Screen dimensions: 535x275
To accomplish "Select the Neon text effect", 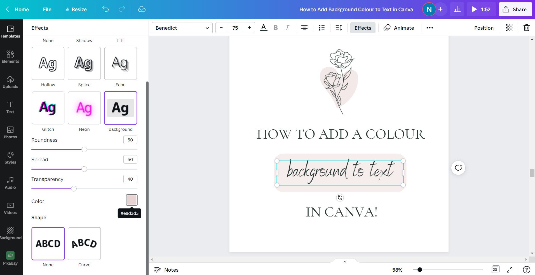I will click(84, 108).
